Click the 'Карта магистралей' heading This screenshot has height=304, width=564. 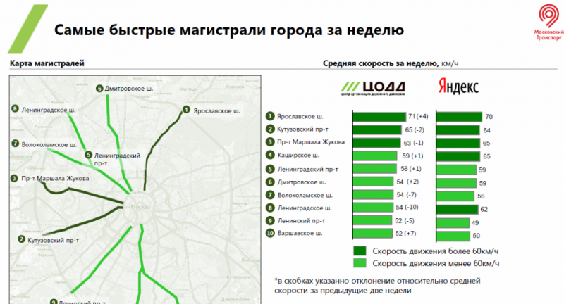[47, 63]
